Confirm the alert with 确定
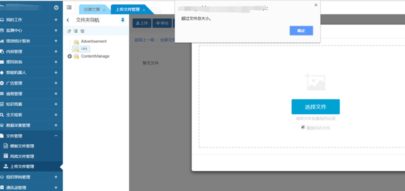405x191 pixels. tap(301, 30)
